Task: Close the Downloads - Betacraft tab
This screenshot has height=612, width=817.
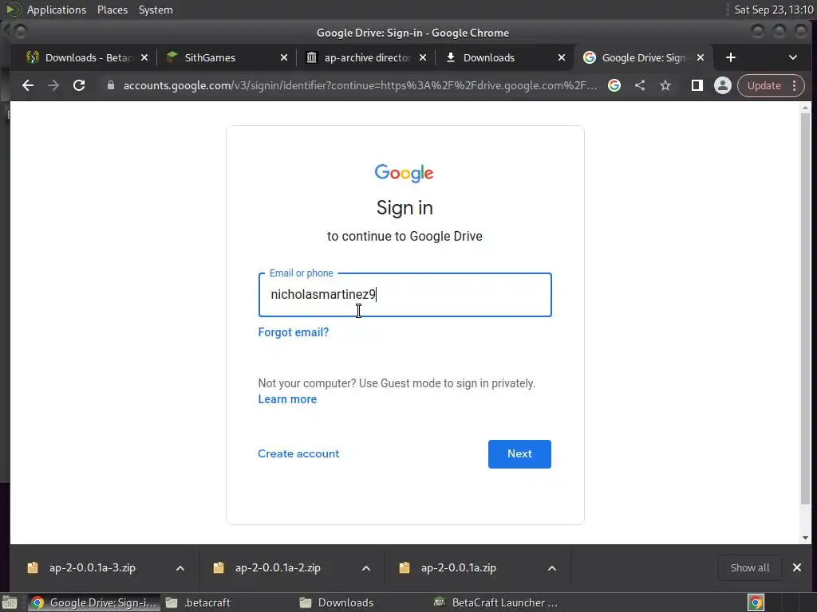Action: click(x=144, y=57)
